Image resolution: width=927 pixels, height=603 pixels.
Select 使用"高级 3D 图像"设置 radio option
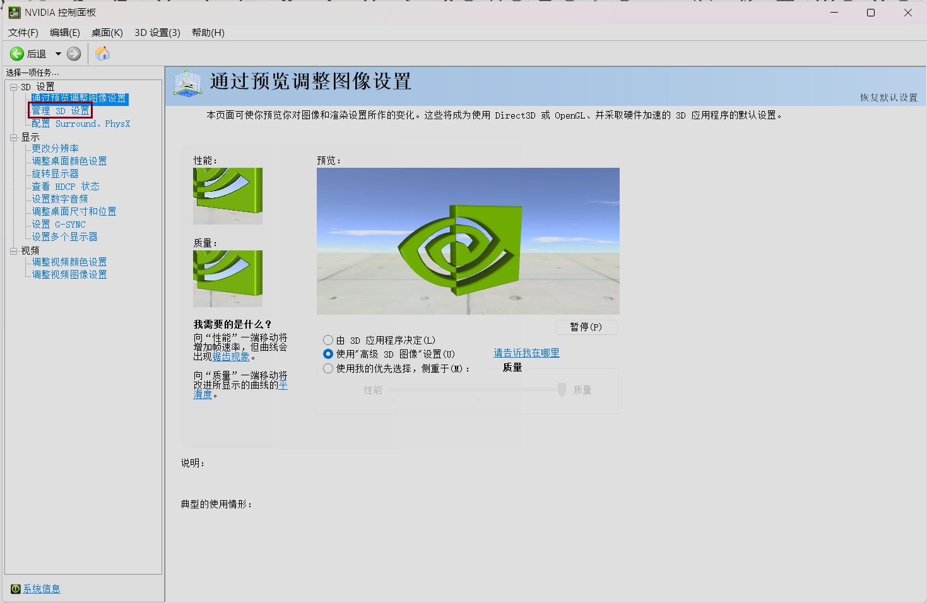(328, 354)
